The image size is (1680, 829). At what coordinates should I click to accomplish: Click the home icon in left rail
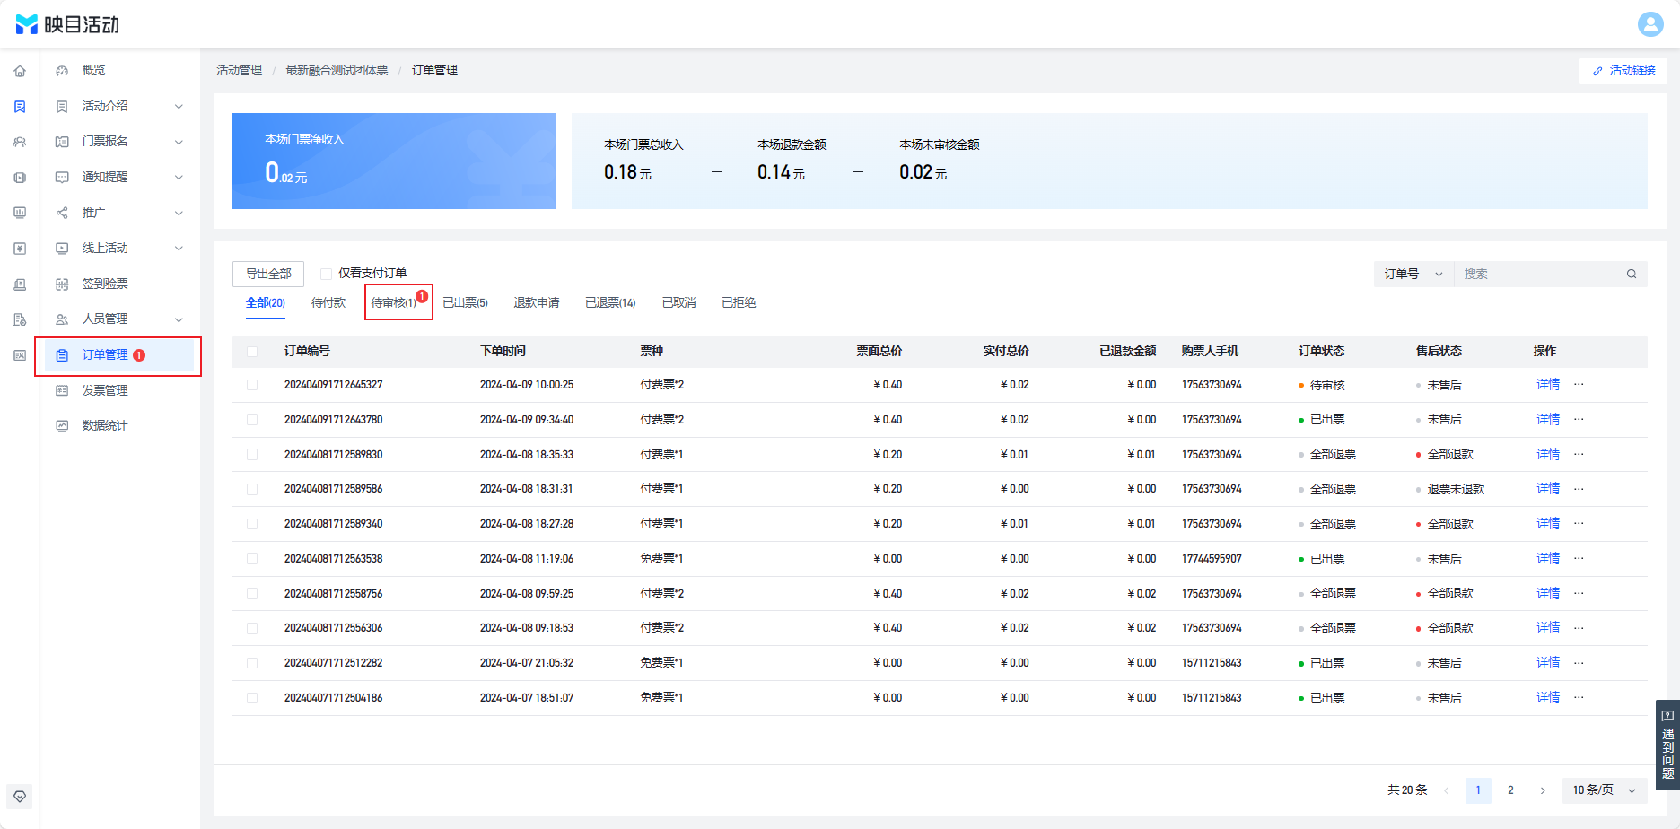20,71
